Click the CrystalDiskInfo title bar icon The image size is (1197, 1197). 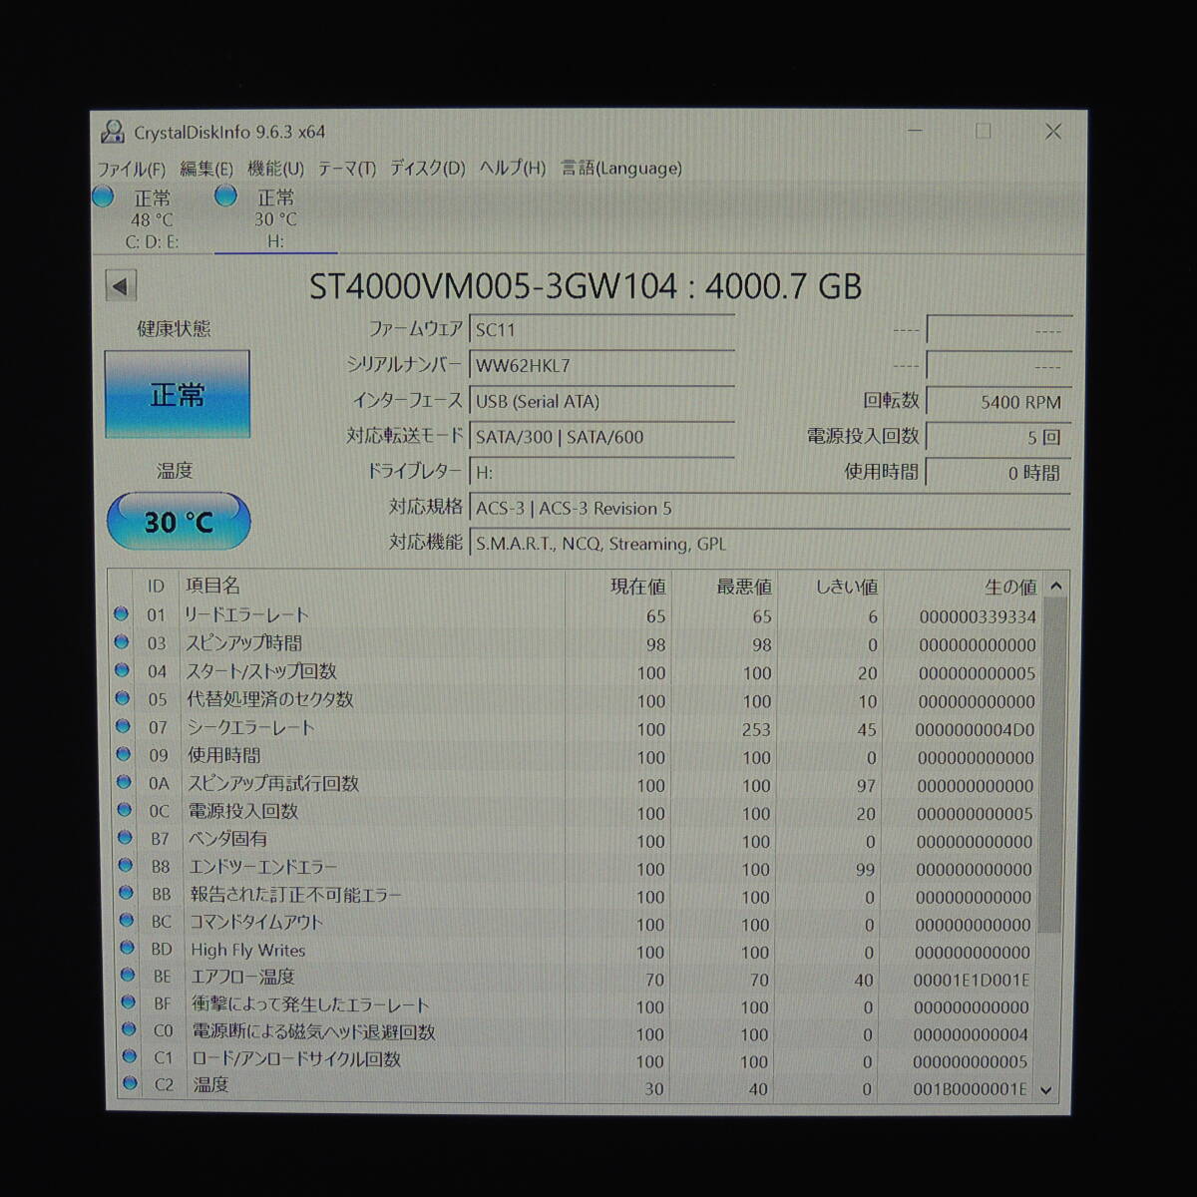[113, 132]
